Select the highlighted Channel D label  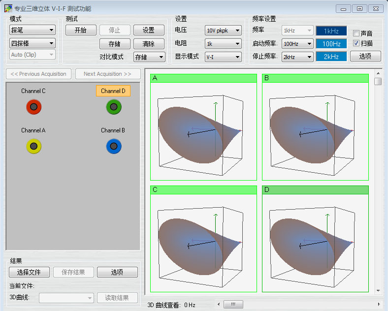(x=113, y=91)
